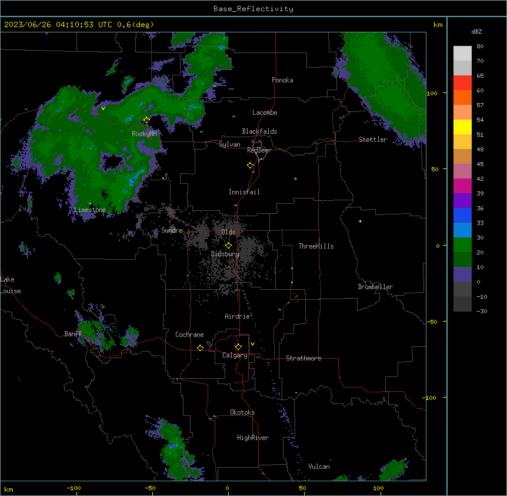The image size is (507, 496).
Task: Select the blue 36 dBZ color swatch
Action: click(x=462, y=215)
